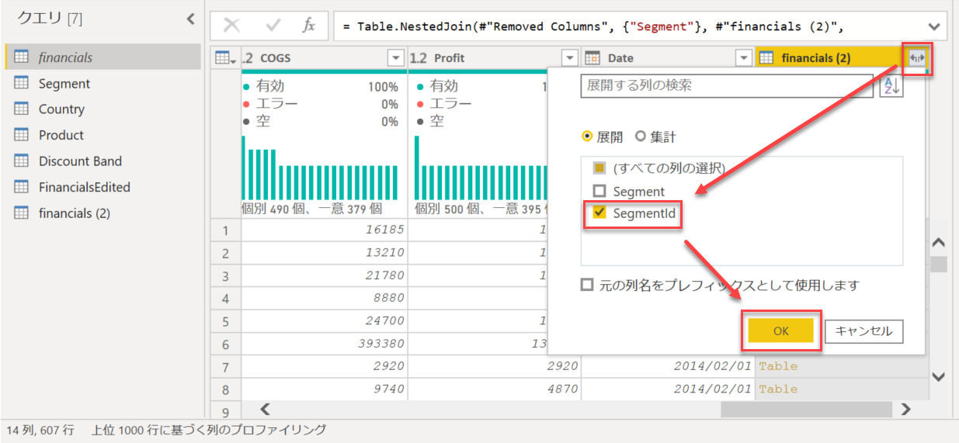Check the Segment column checkbox
The height and width of the screenshot is (443, 959).
pos(599,191)
